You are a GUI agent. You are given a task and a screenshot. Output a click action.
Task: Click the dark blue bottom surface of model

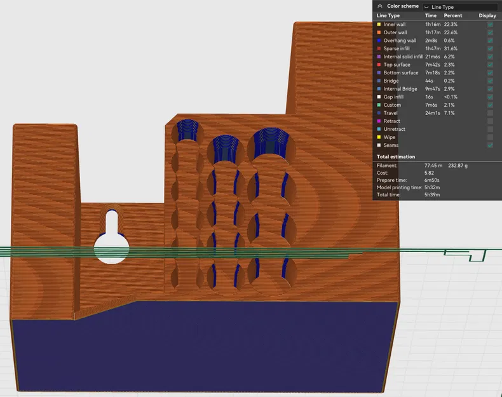205,347
